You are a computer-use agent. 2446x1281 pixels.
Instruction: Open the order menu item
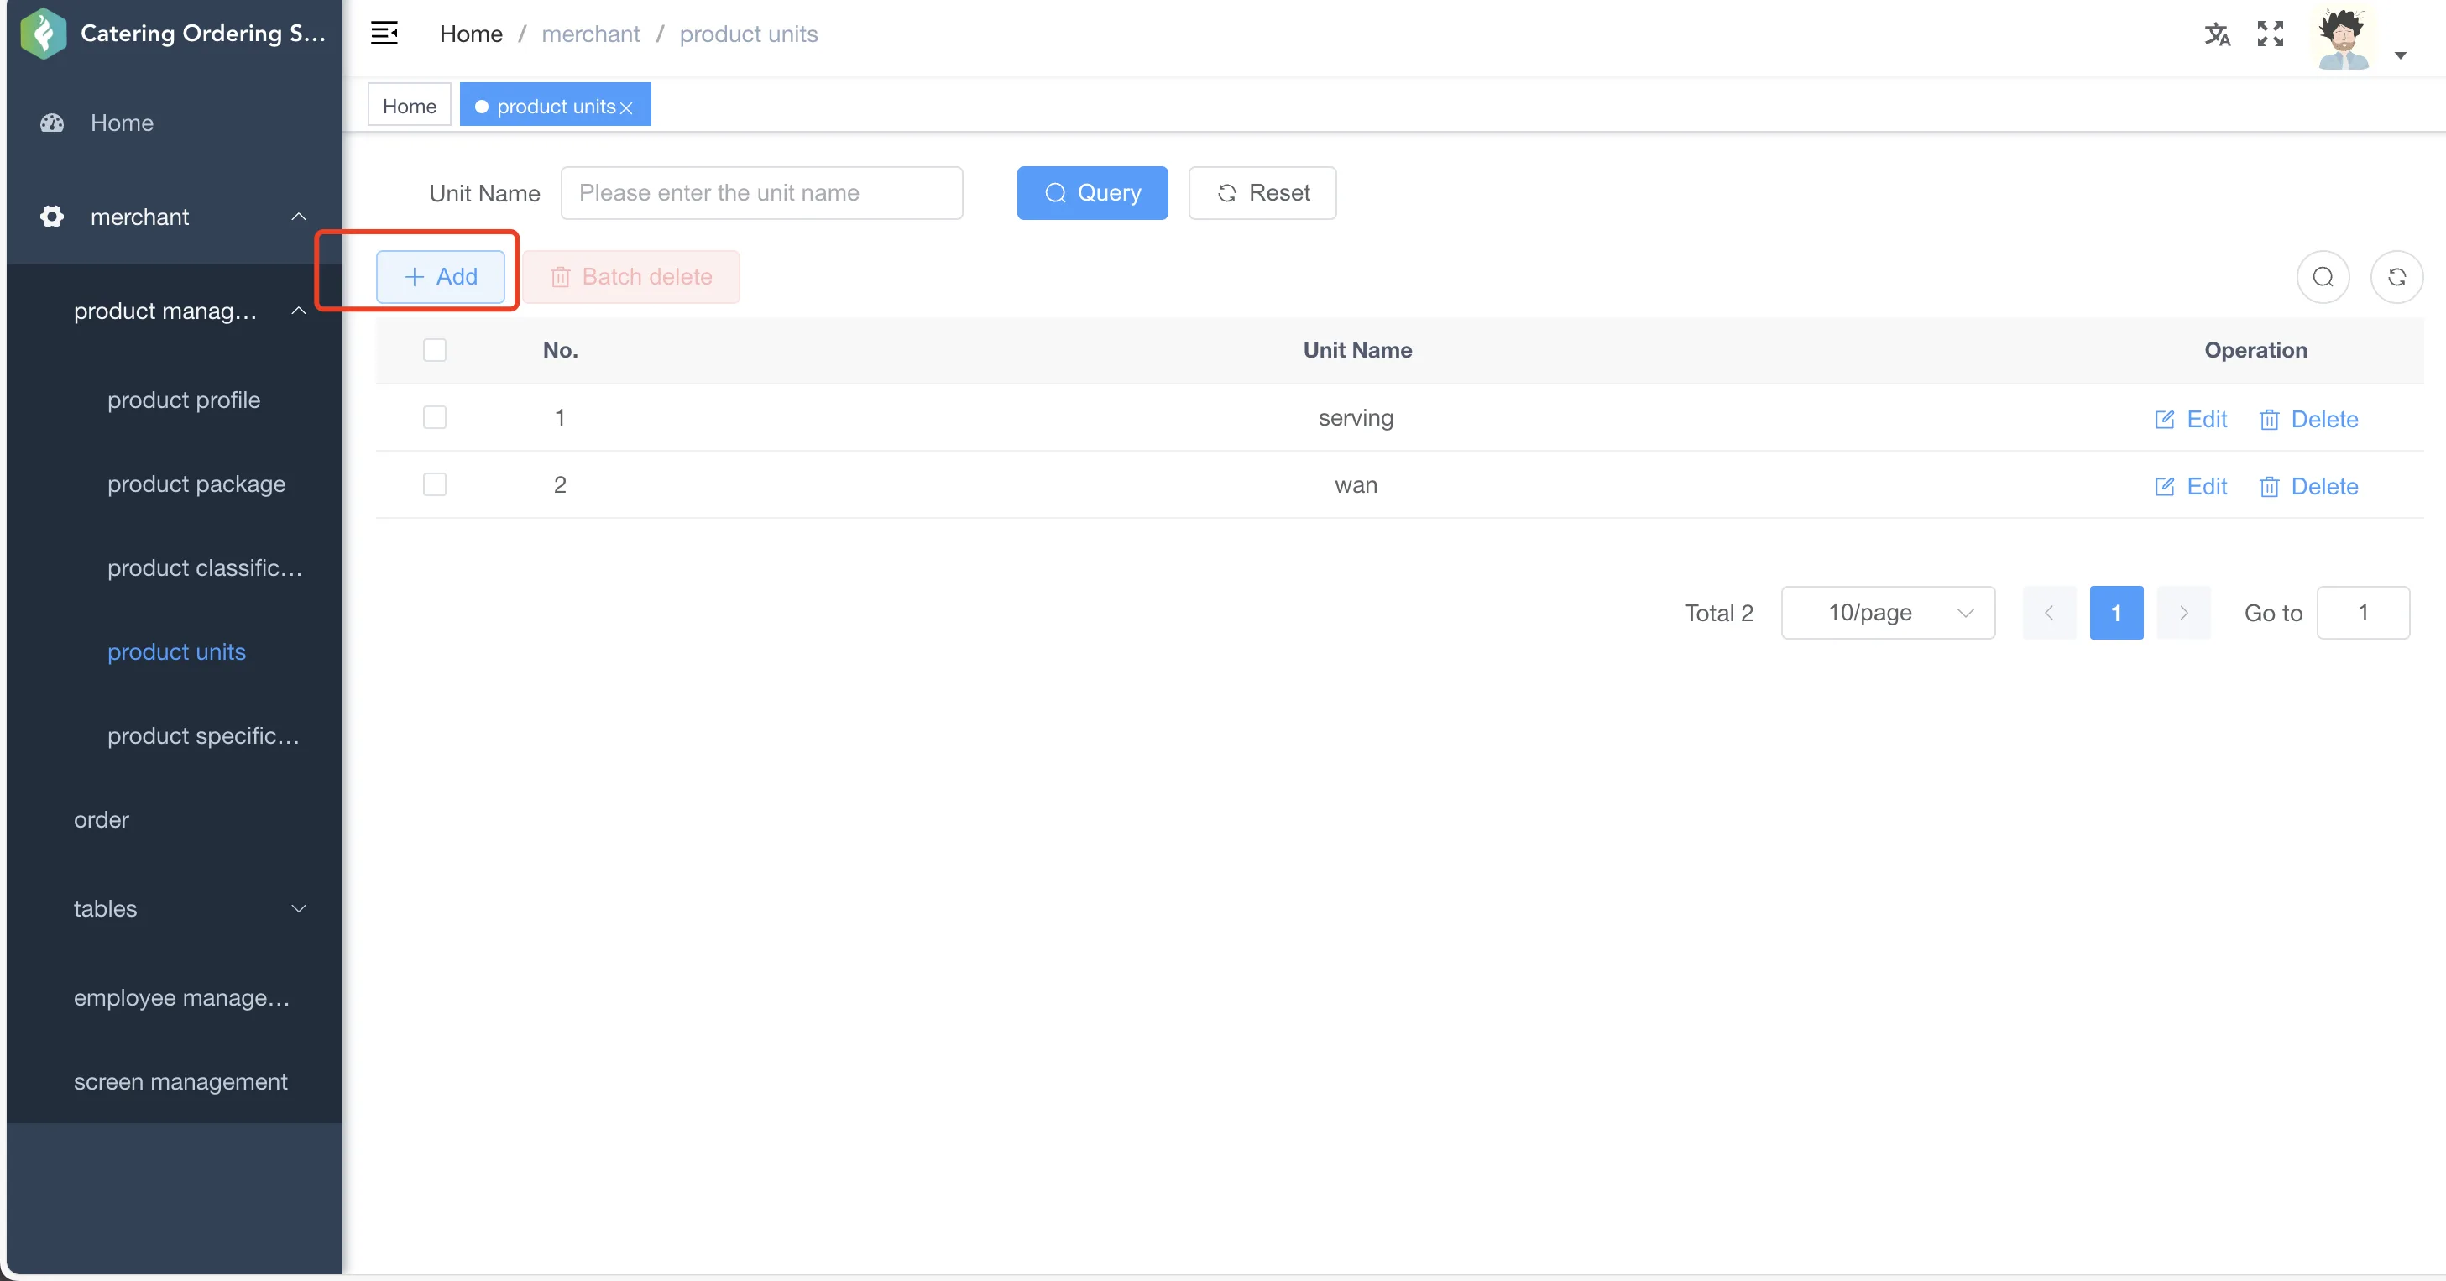(175, 819)
